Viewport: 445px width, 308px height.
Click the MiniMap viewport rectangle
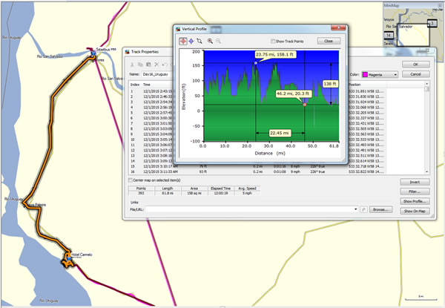[x=413, y=35]
